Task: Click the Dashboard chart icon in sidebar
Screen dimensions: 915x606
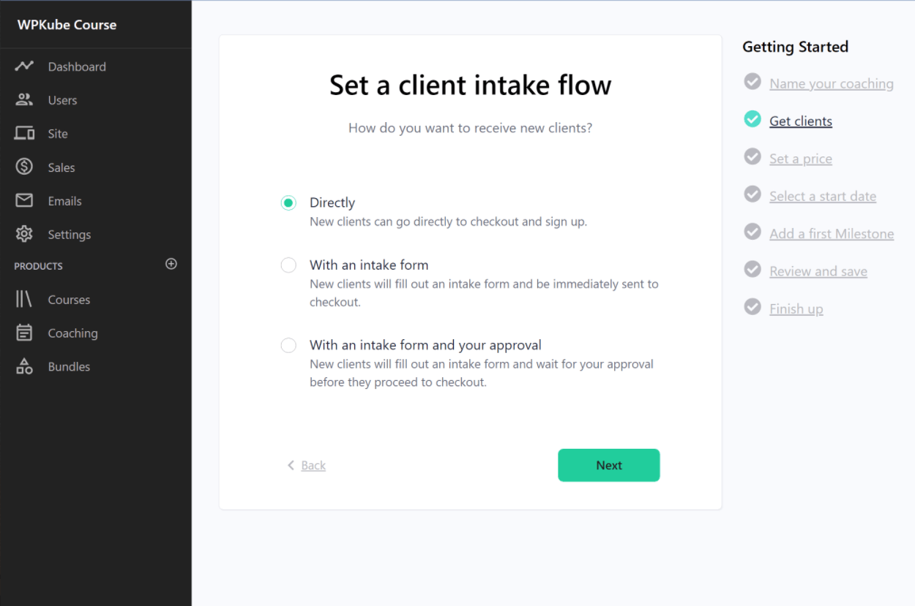Action: [24, 67]
